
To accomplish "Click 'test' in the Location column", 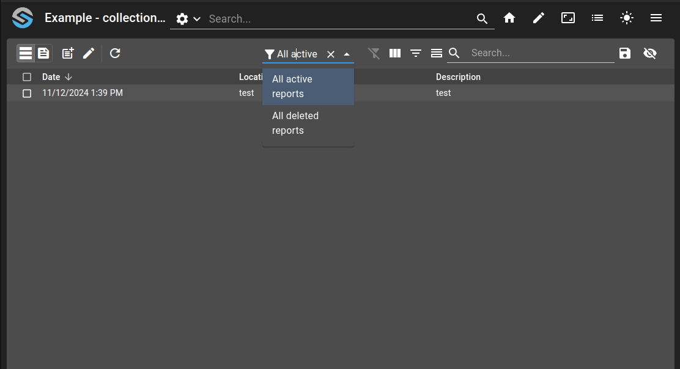I will (x=246, y=93).
